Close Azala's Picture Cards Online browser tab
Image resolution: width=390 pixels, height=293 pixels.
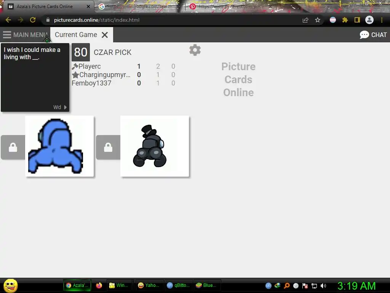[x=88, y=6]
